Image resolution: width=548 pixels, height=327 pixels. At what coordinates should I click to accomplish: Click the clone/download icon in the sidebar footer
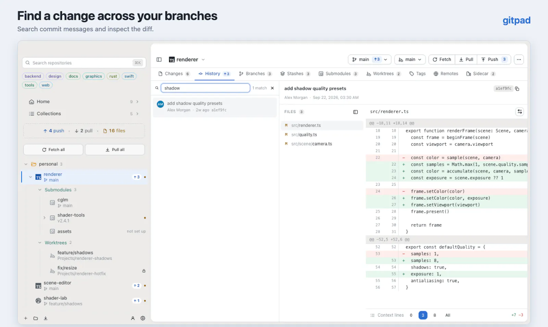coord(46,318)
